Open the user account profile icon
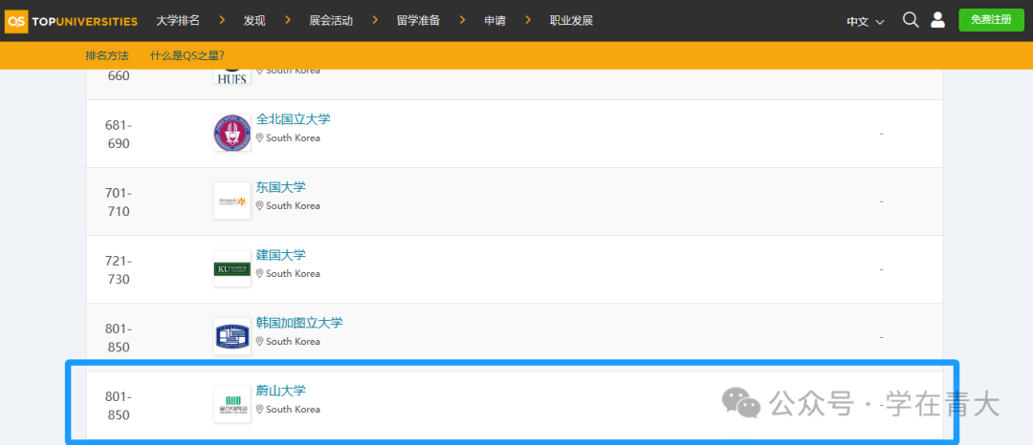This screenshot has width=1033, height=445. (937, 20)
